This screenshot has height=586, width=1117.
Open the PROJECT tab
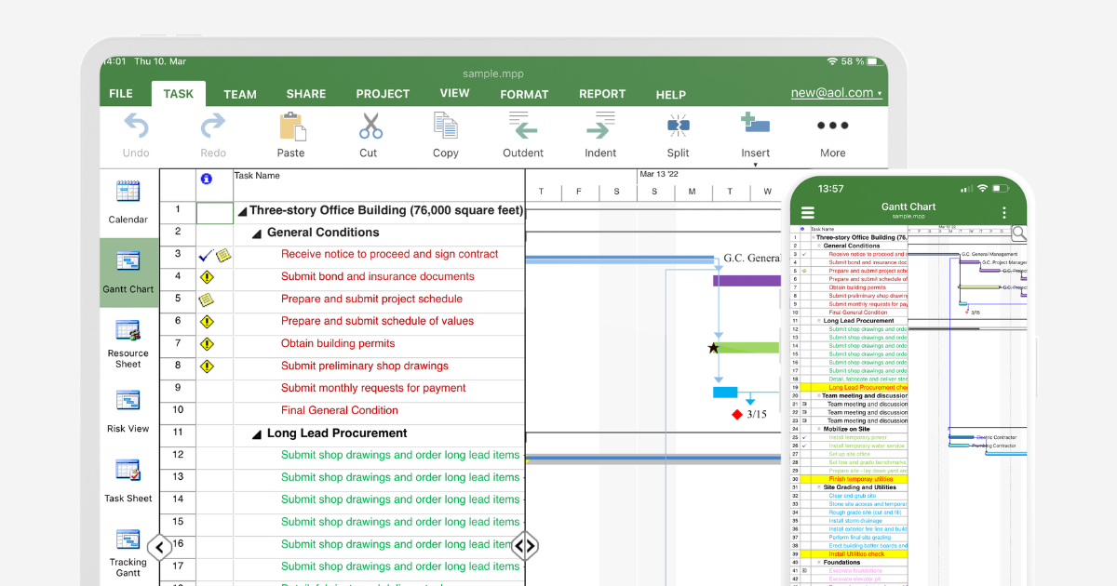coord(383,93)
